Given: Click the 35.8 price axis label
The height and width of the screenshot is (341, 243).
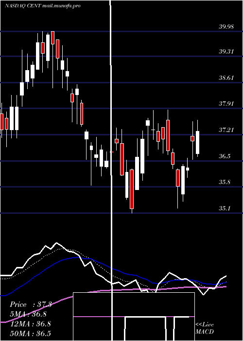Looking at the screenshot, I should 225,182.
